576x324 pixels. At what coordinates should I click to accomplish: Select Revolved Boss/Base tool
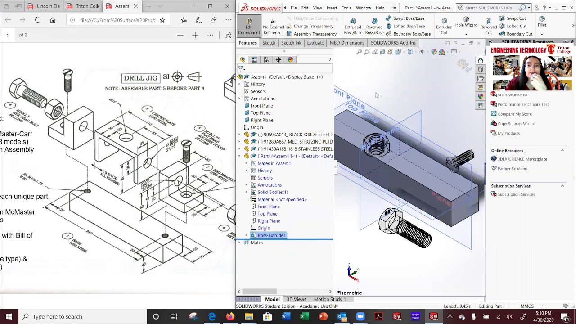(374, 27)
